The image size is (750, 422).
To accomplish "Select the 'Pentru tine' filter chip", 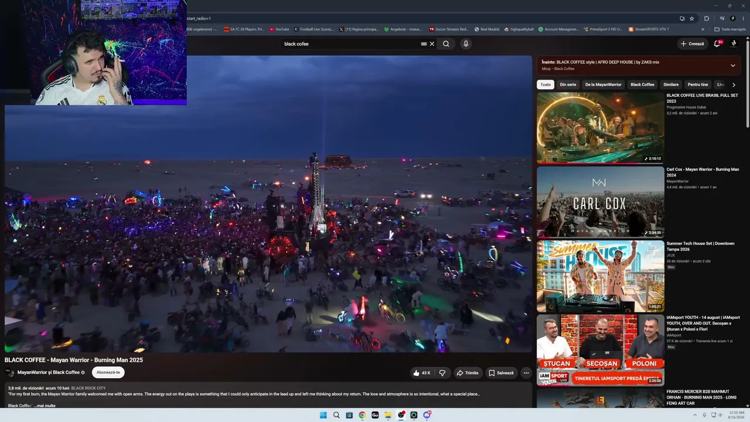I will coord(698,84).
